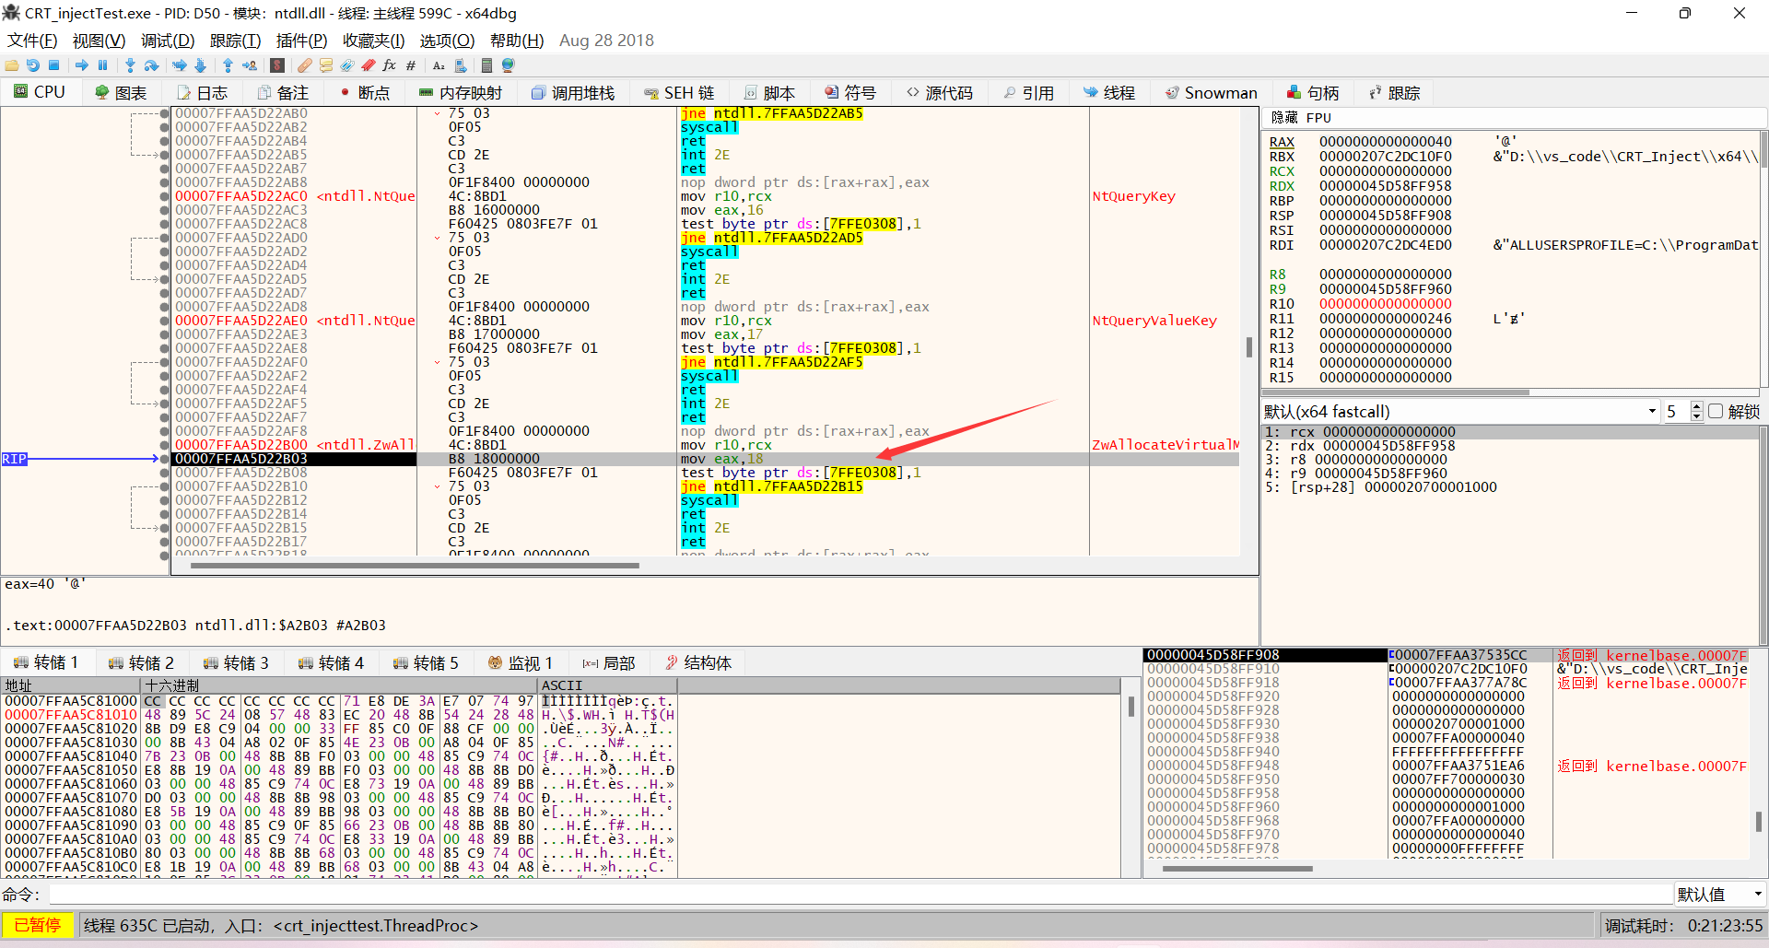Open the 选项(O) menu

[x=447, y=41]
